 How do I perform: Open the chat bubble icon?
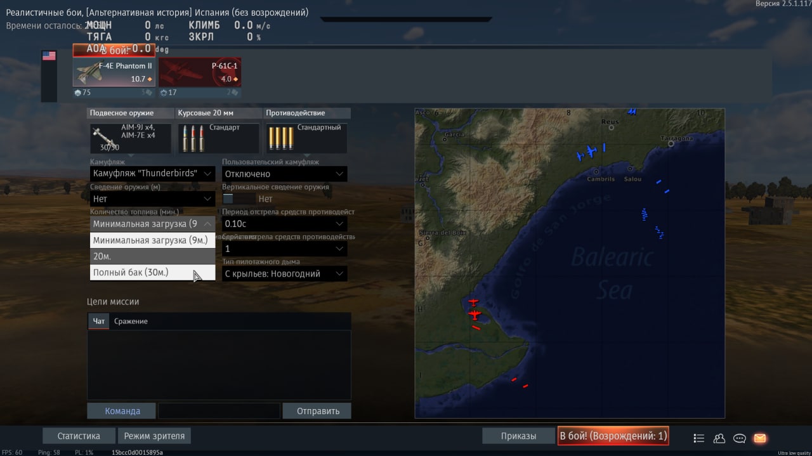click(739, 438)
